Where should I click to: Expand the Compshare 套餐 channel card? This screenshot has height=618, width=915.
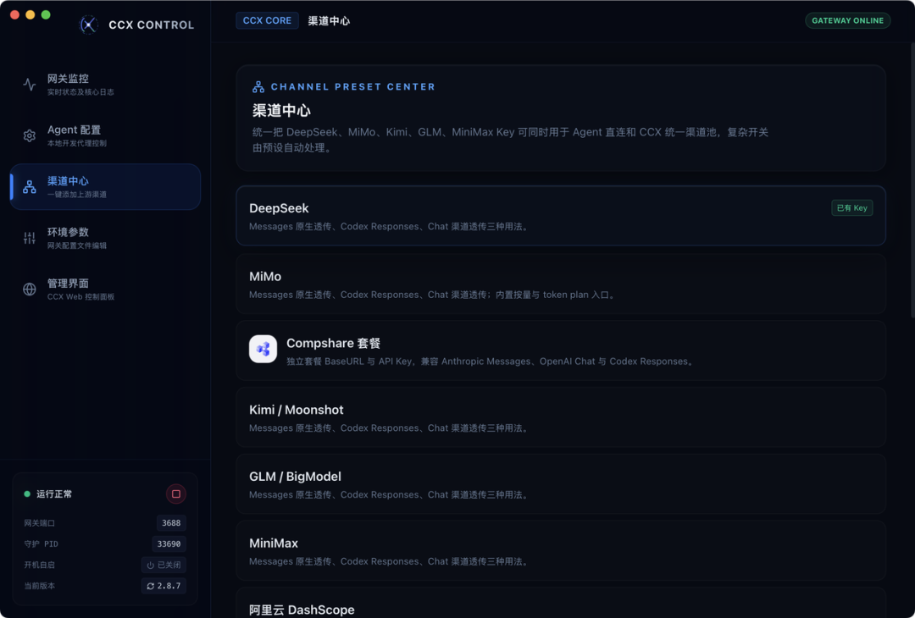pyautogui.click(x=561, y=350)
